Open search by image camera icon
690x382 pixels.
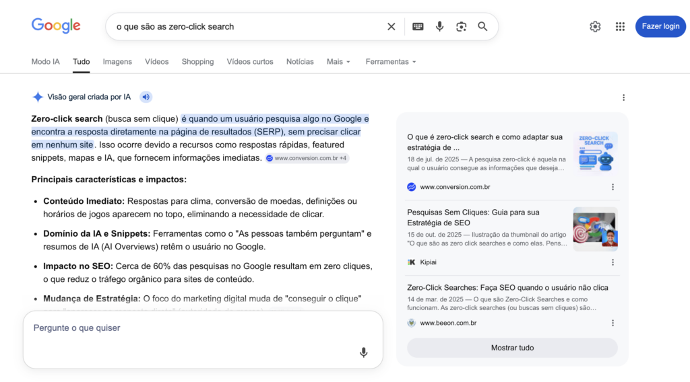pyautogui.click(x=461, y=26)
